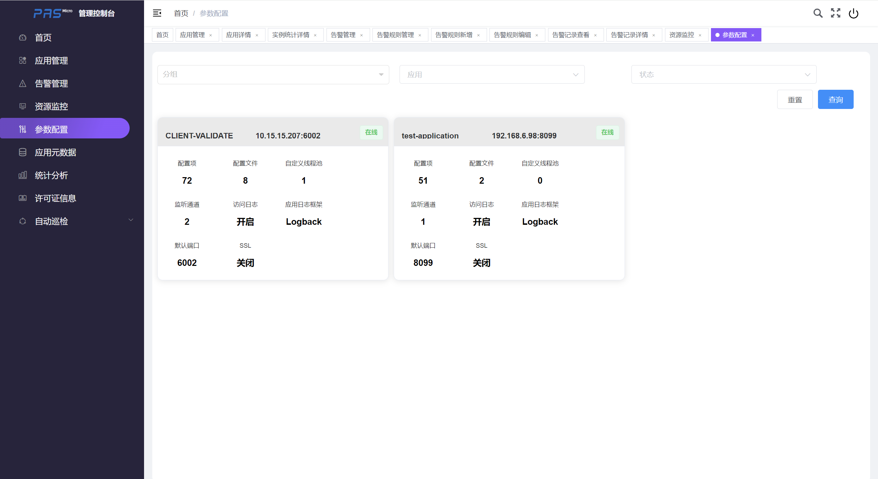Click the 查询 button
The image size is (878, 479).
835,100
